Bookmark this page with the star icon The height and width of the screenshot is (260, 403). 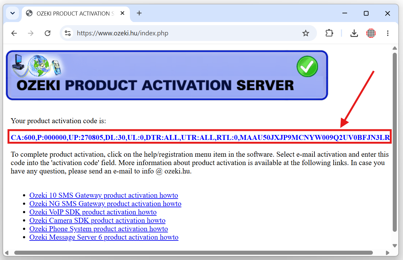pos(306,33)
